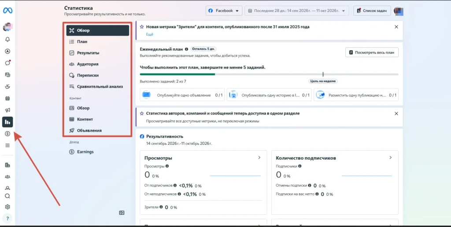Select the bar chart statistics icon
Screen dimensions: 451x227
[x=7, y=122]
